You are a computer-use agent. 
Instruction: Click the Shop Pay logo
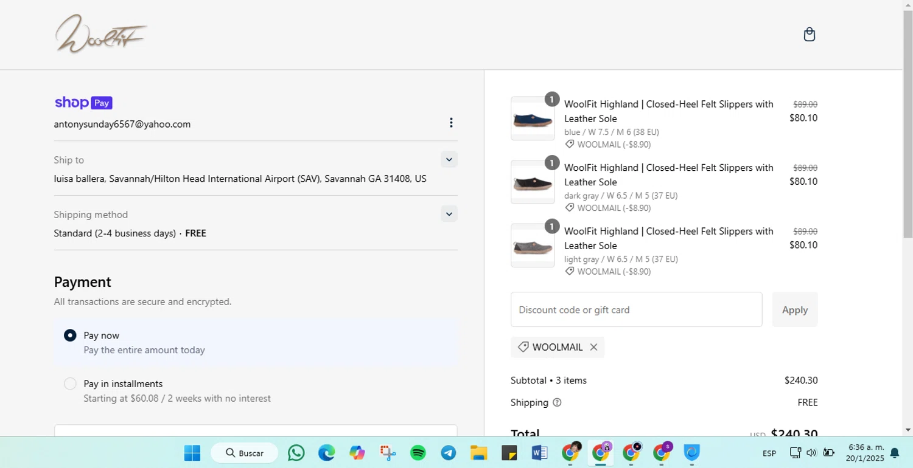tap(83, 103)
